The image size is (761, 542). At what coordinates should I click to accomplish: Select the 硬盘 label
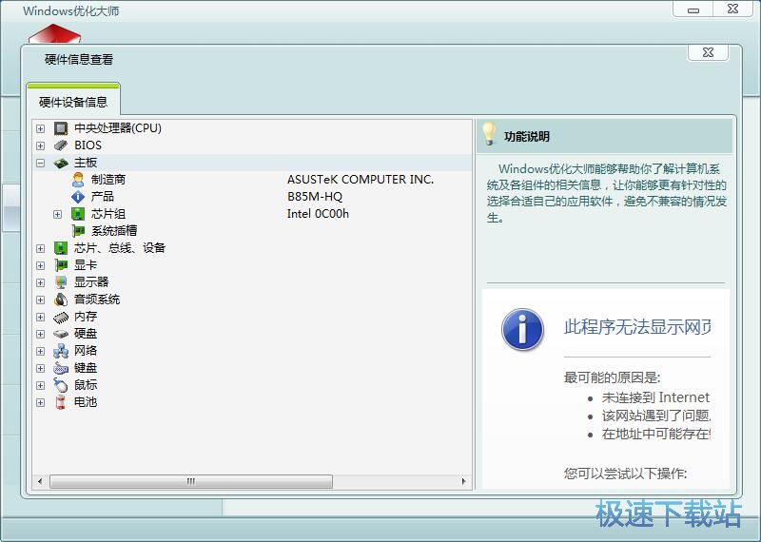[x=86, y=334]
